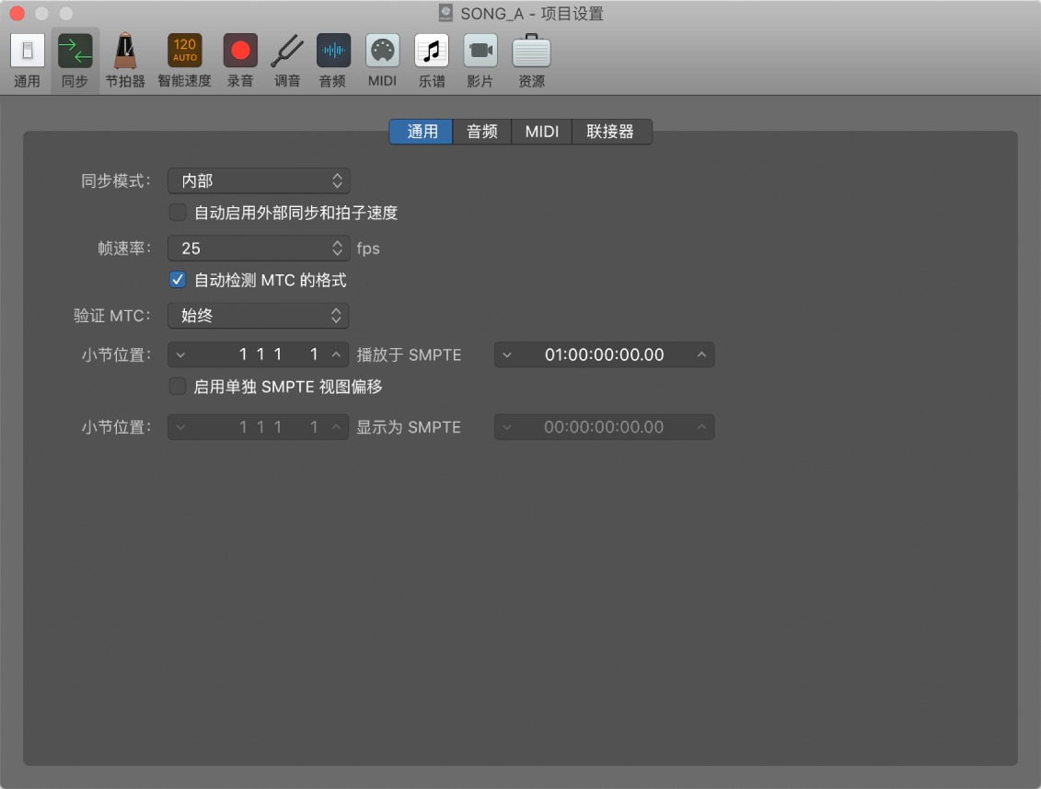1041x789 pixels.
Task: Switch to the MIDI tab in sync pane
Action: pyautogui.click(x=541, y=132)
